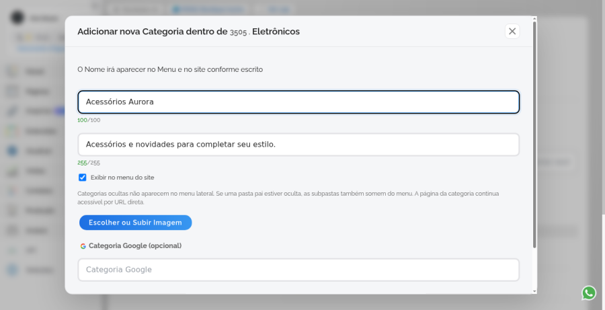Click the description field about Acessórios e novidades
This screenshot has width=605, height=310.
pos(298,145)
